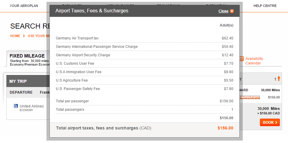Click the dialog title Airport Taxes, Fees & Surcharges
Screen dimensions: 288x143
coord(92,11)
